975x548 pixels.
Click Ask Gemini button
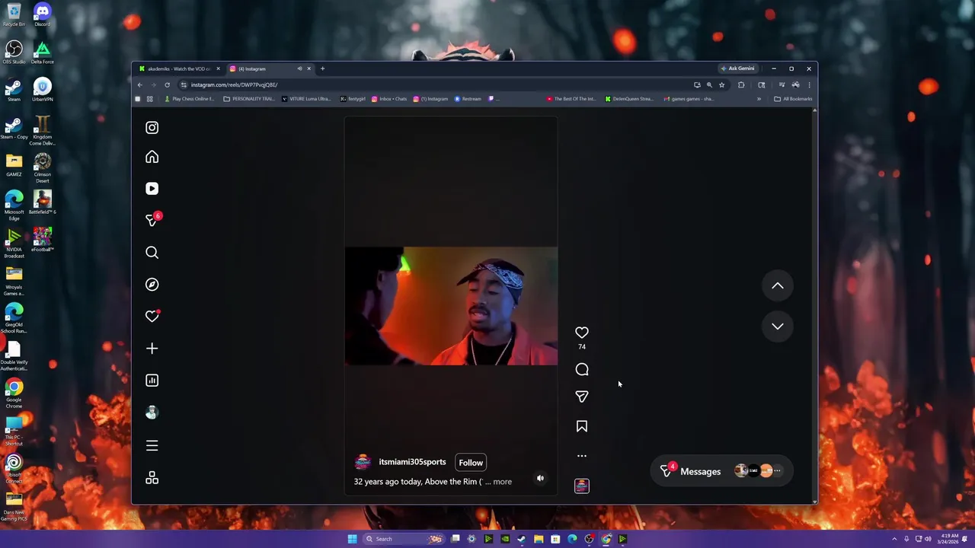[x=738, y=68]
